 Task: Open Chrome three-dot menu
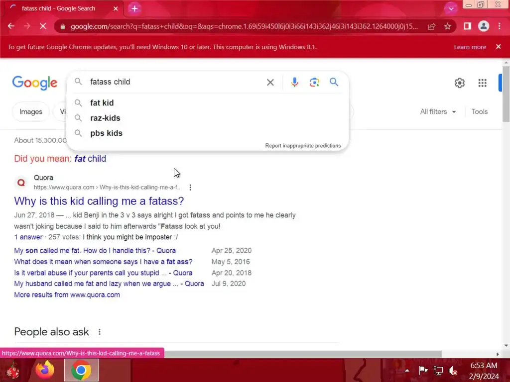tap(499, 26)
